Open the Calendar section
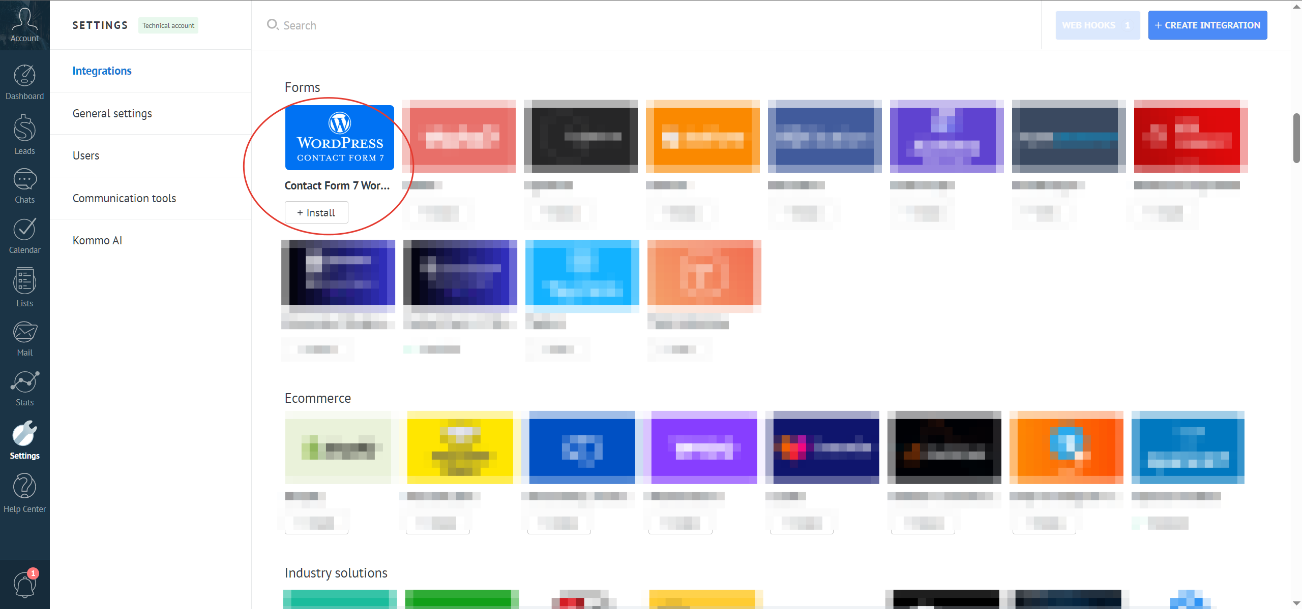This screenshot has width=1302, height=609. (x=24, y=235)
